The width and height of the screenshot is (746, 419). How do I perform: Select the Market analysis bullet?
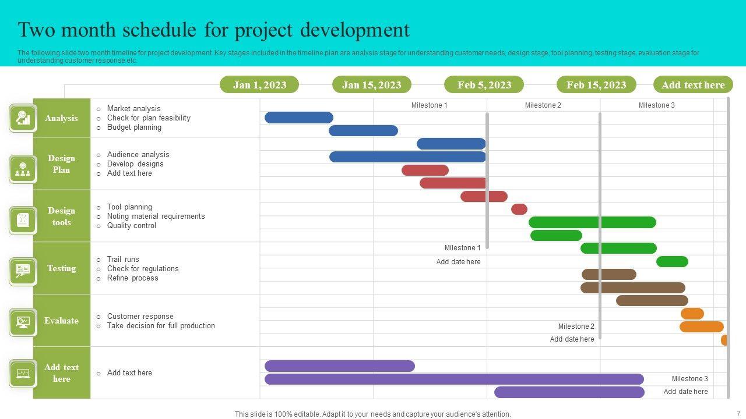click(x=133, y=109)
